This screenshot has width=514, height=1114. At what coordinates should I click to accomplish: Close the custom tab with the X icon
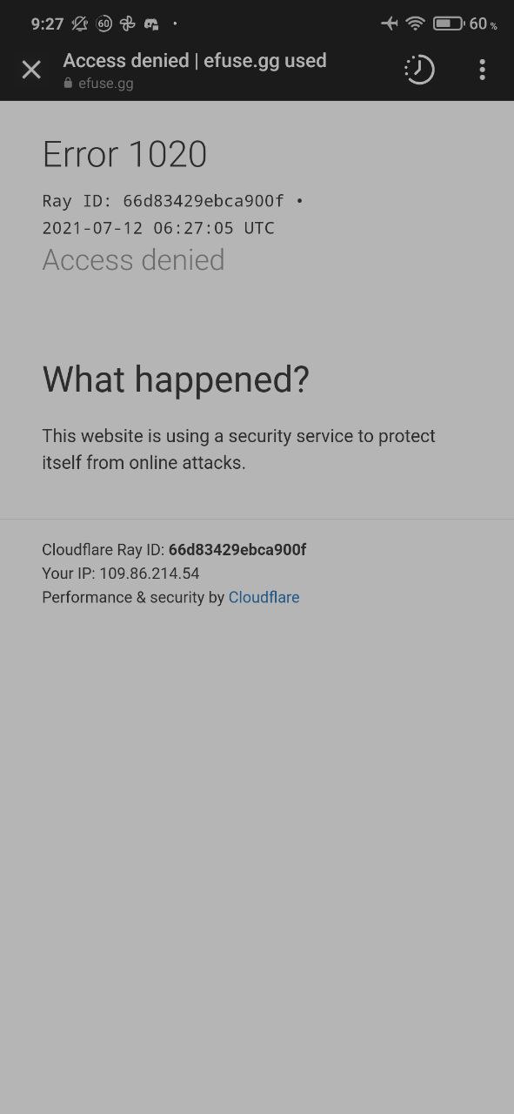(x=31, y=70)
